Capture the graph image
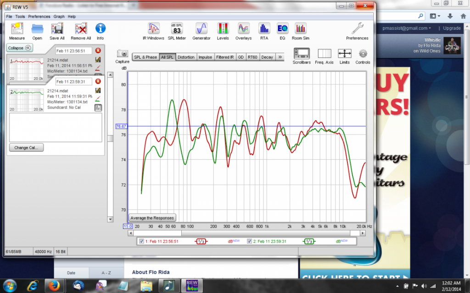The width and height of the screenshot is (470, 293). (122, 56)
